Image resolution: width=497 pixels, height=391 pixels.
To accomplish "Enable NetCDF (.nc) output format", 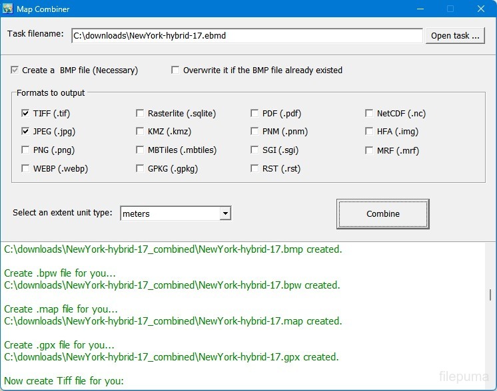I will [x=370, y=114].
